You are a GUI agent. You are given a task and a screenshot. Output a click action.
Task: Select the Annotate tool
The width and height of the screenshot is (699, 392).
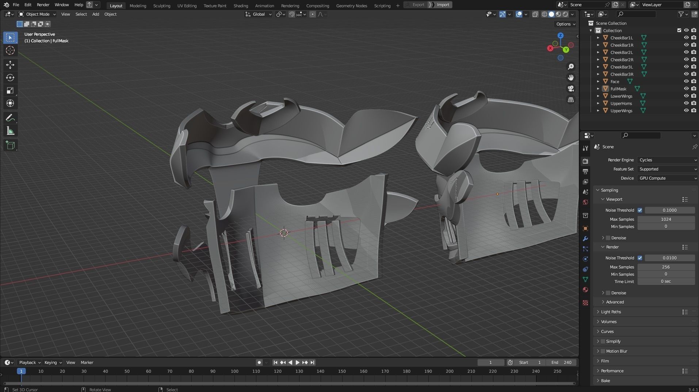click(10, 118)
